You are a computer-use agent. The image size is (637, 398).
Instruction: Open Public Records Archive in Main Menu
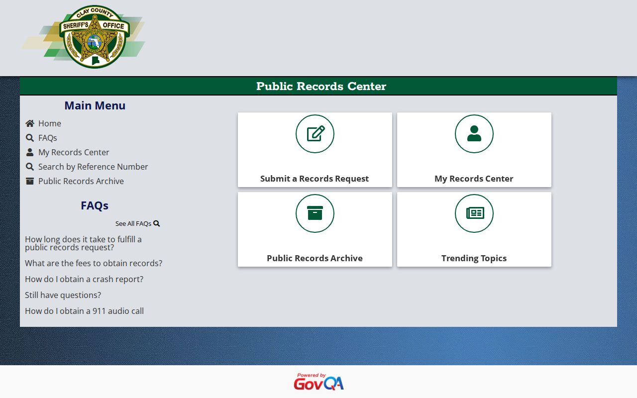(x=81, y=181)
